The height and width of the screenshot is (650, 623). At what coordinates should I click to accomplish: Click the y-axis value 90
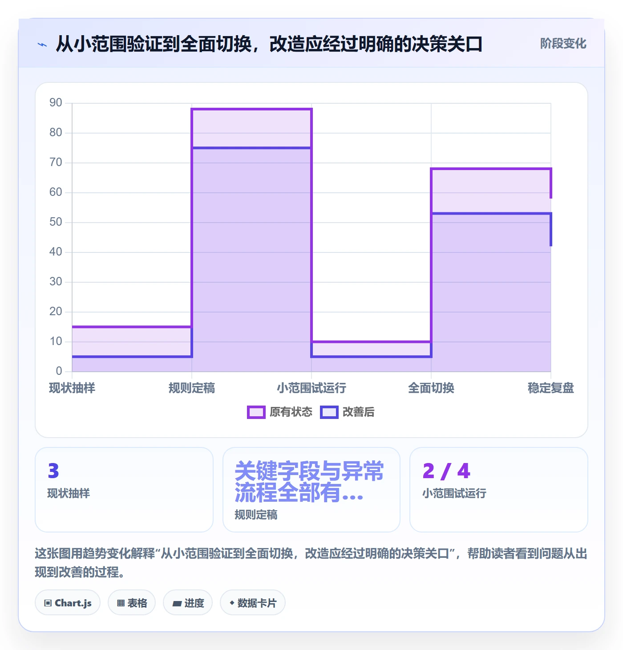tap(56, 103)
